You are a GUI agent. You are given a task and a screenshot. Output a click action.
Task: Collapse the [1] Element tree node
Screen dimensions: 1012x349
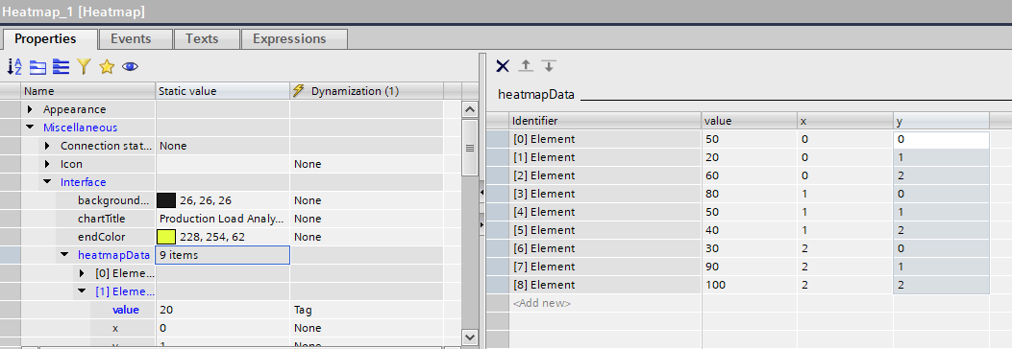coord(82,291)
